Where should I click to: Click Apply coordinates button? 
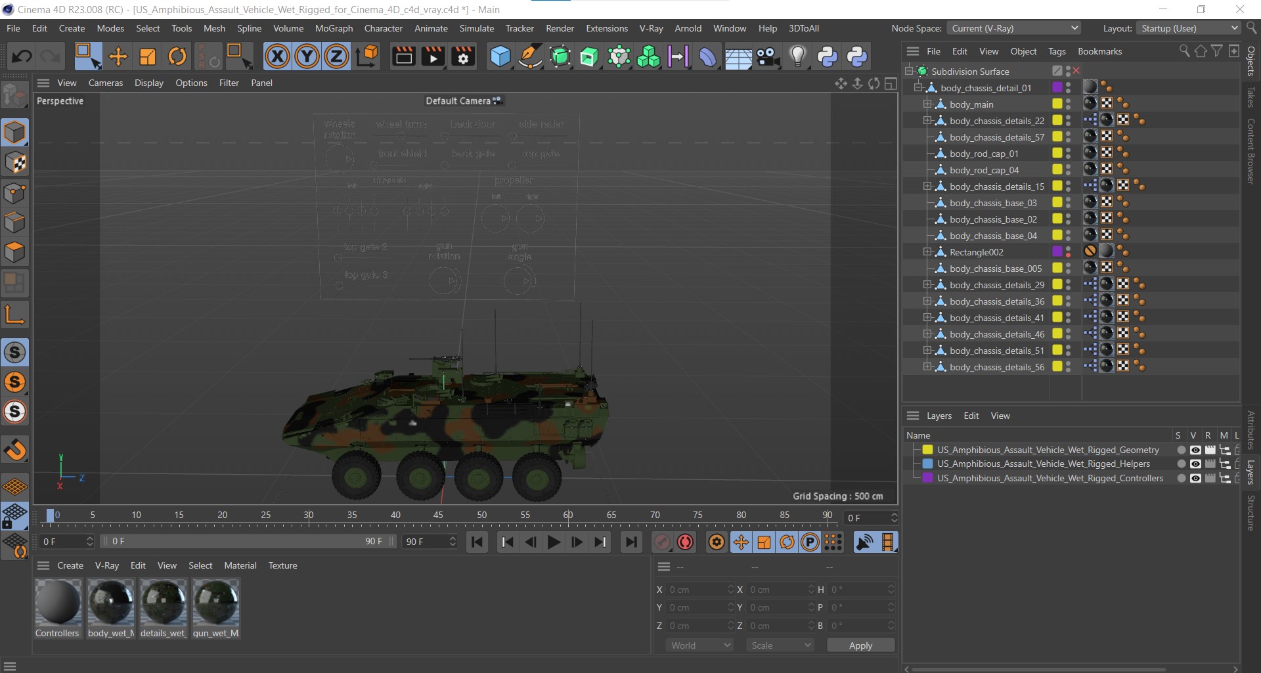[x=860, y=645]
